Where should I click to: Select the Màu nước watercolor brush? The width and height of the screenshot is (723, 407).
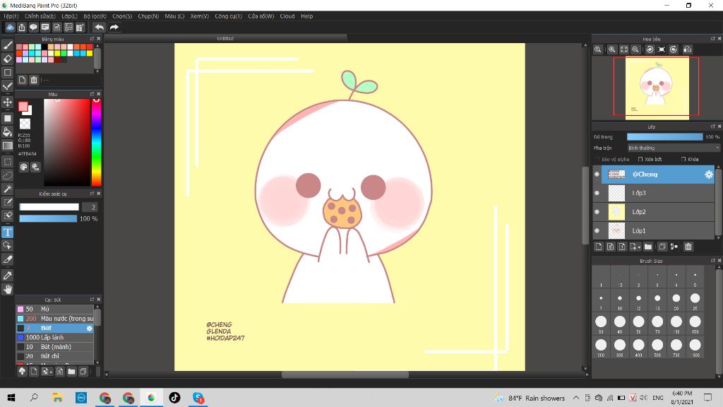coord(55,319)
